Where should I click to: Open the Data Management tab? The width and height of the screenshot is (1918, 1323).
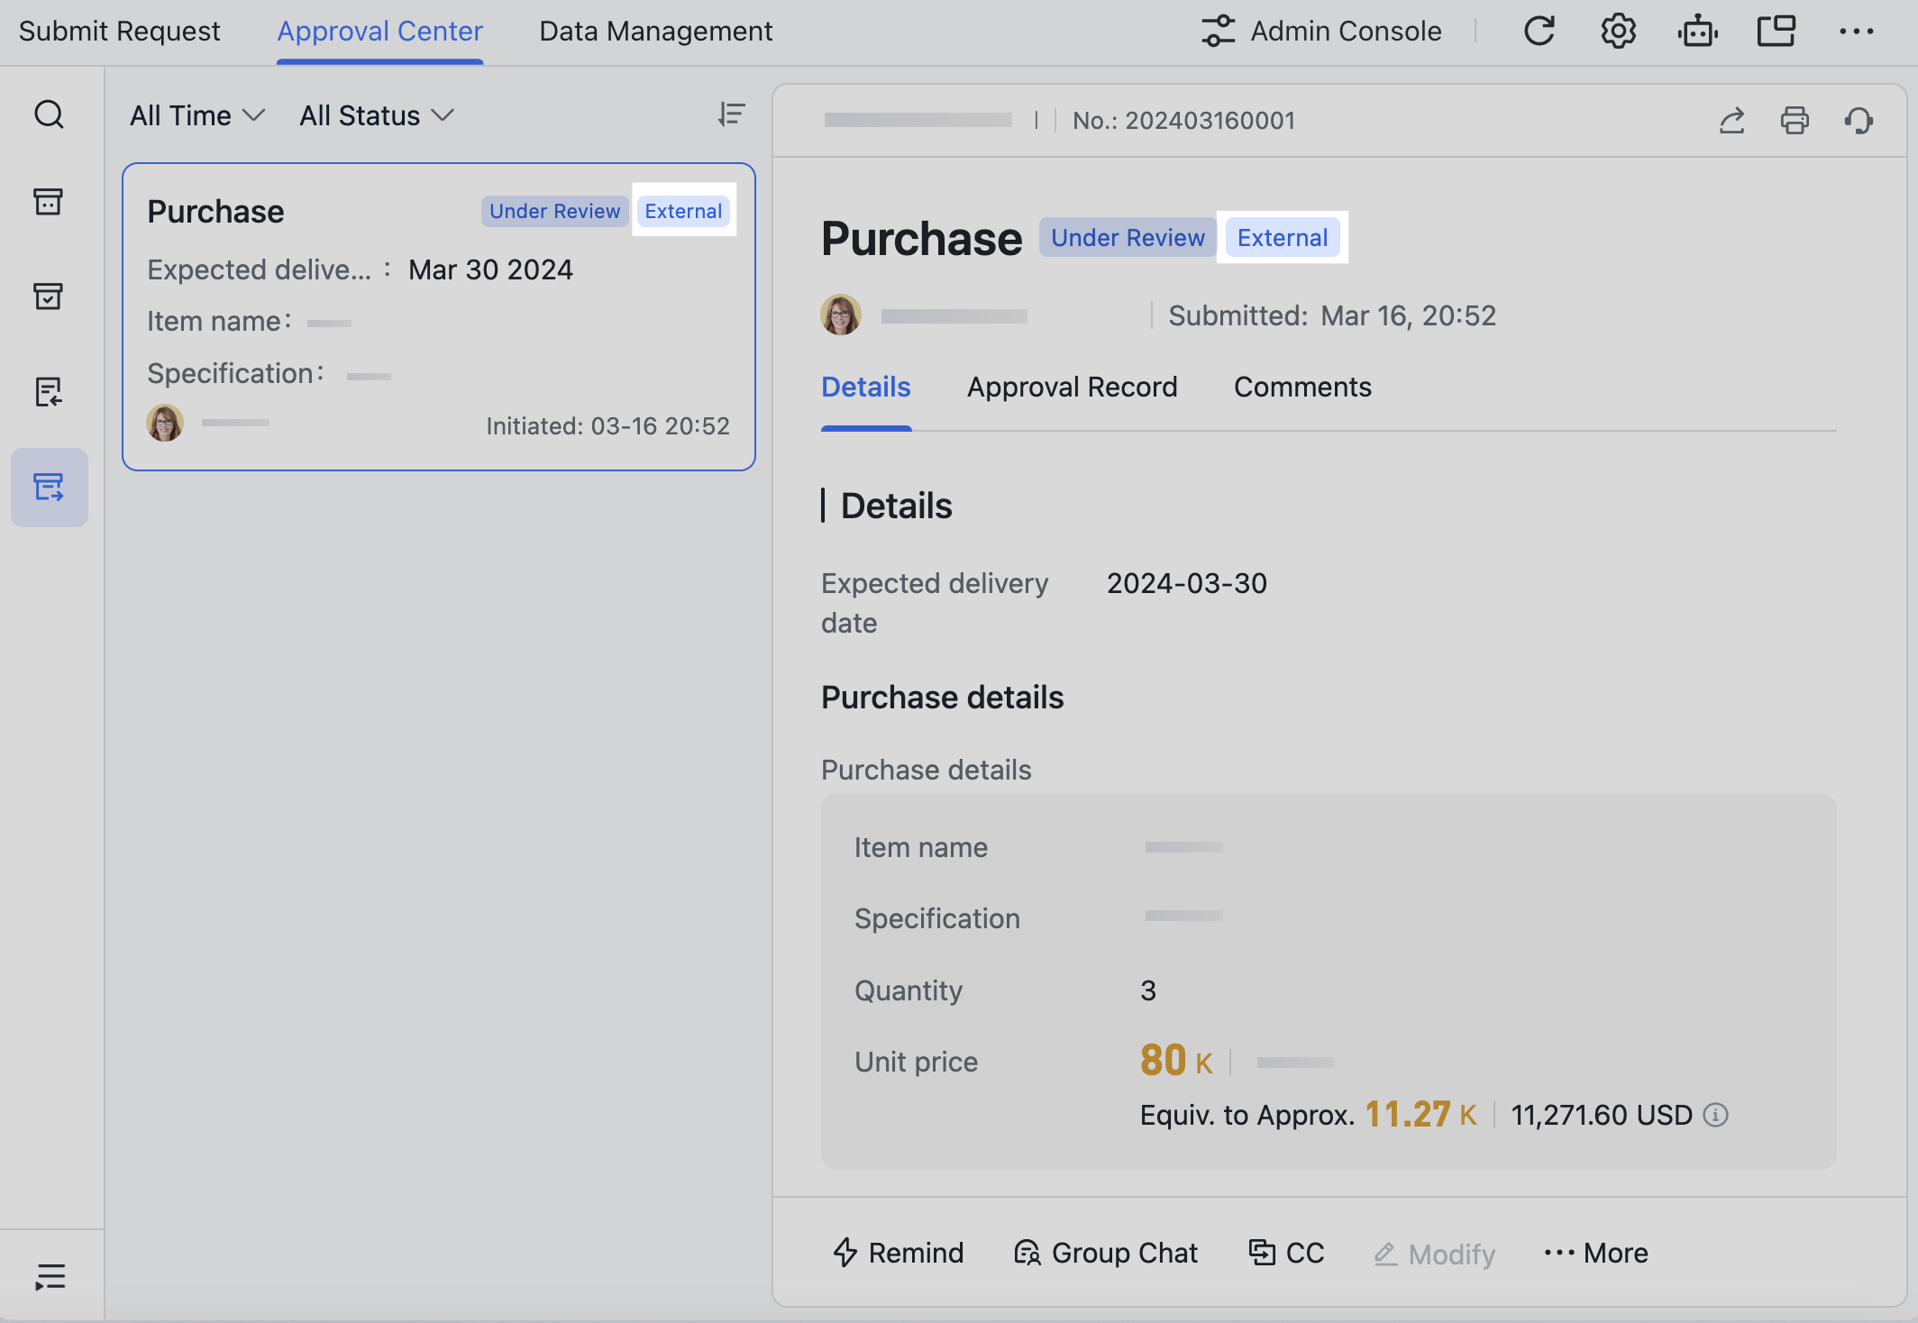point(655,30)
